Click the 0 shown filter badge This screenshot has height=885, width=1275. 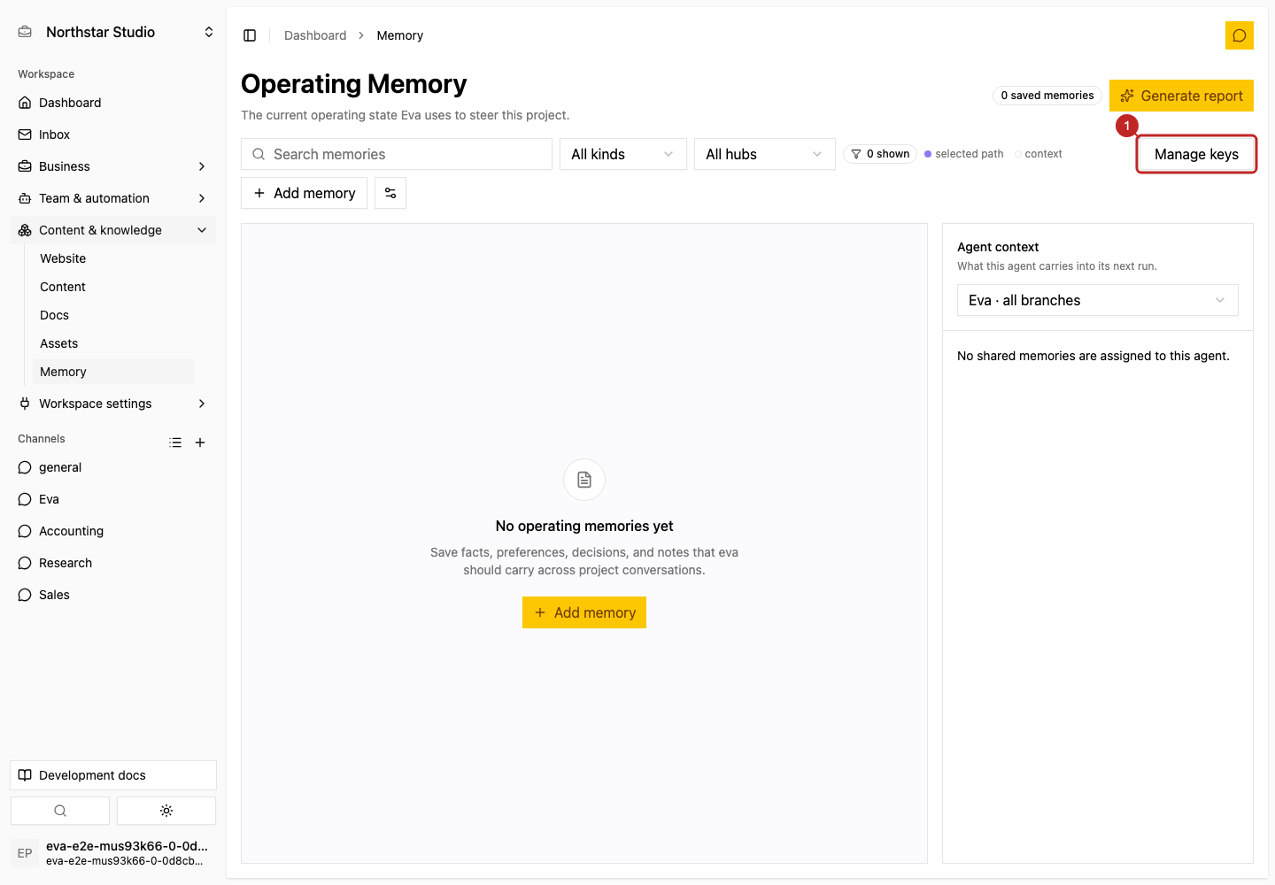point(880,154)
